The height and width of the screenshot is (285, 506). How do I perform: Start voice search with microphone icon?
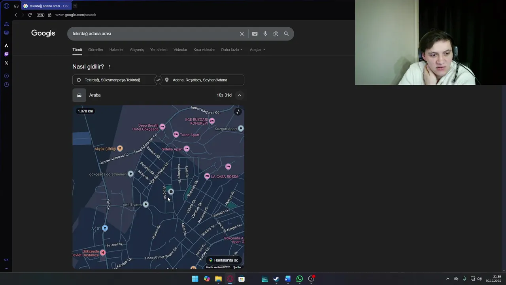coord(265,34)
